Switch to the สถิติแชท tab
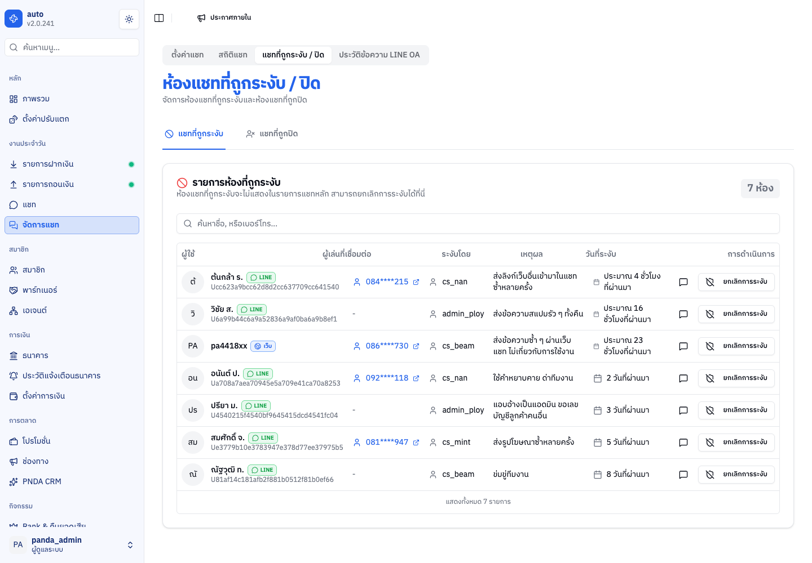 pos(233,55)
